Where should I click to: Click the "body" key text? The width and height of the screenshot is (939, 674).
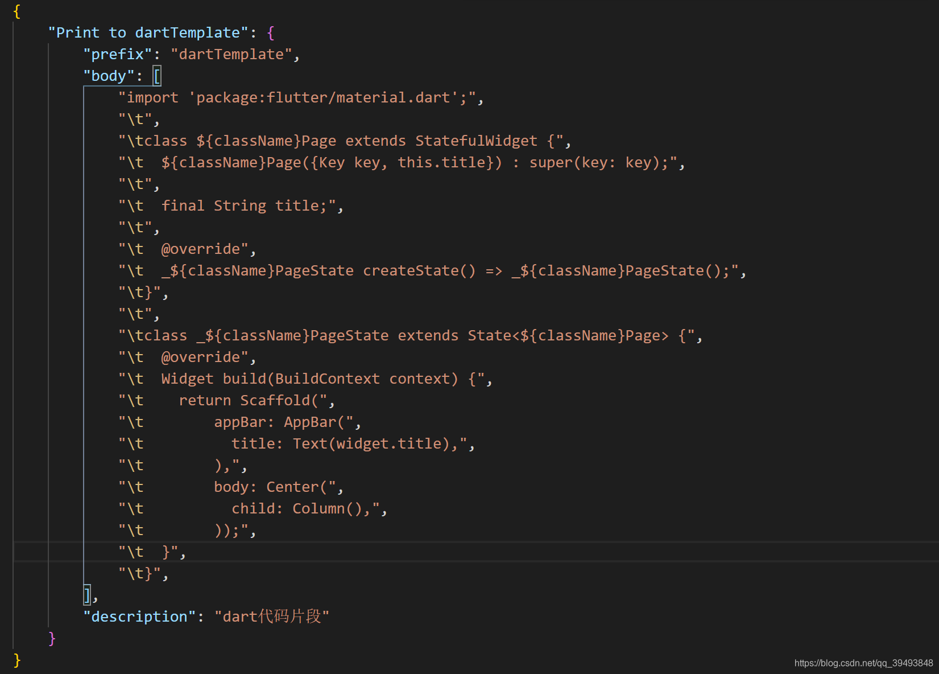click(x=109, y=76)
